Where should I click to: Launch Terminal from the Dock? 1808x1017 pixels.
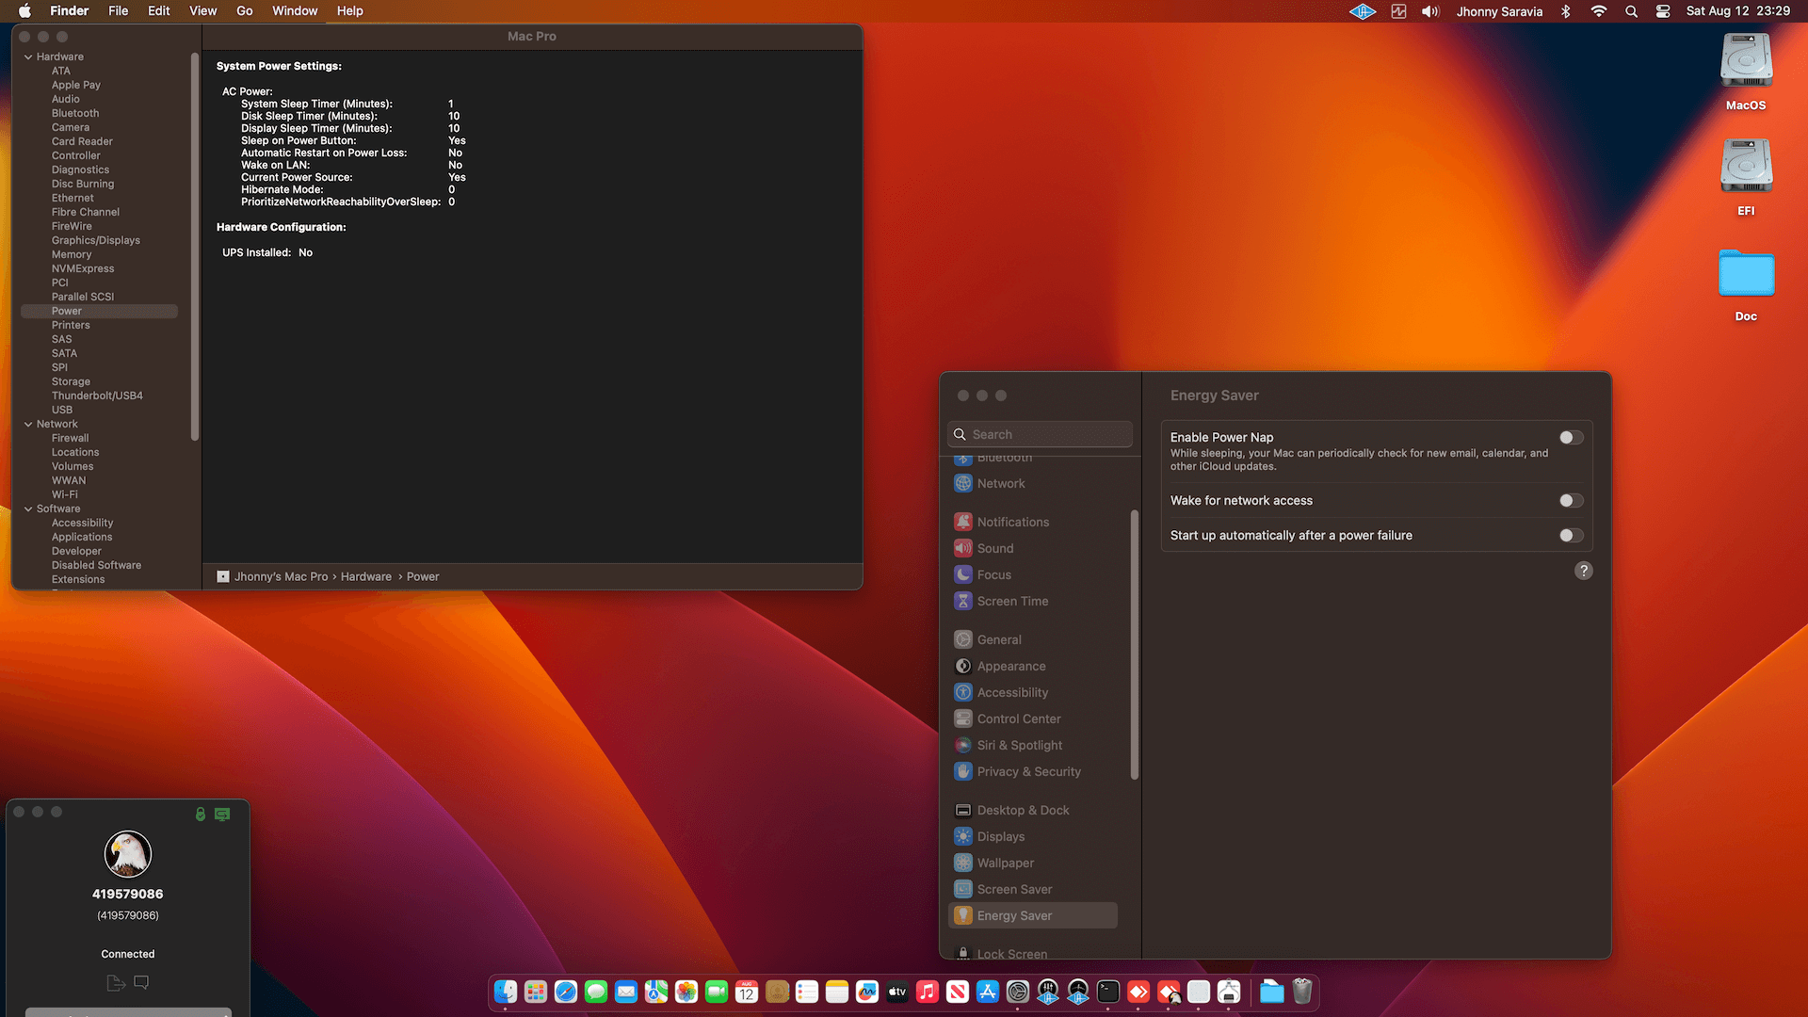[x=1108, y=992]
